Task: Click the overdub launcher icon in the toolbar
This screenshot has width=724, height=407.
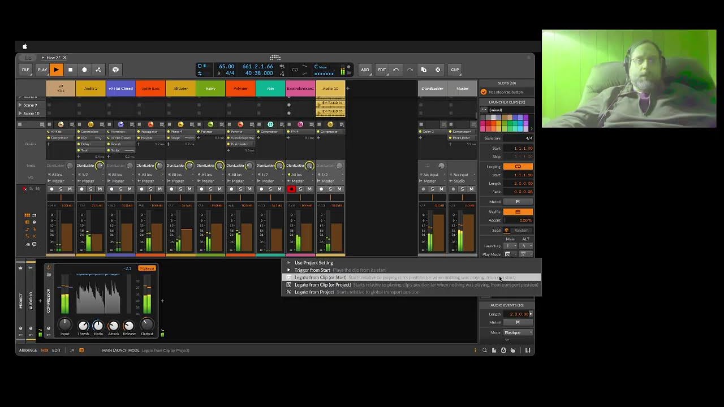Action: point(115,70)
